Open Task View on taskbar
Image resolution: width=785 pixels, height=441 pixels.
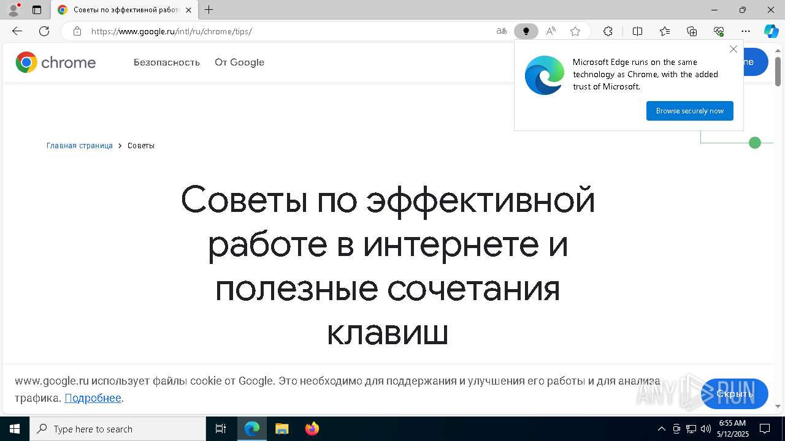coord(221,429)
